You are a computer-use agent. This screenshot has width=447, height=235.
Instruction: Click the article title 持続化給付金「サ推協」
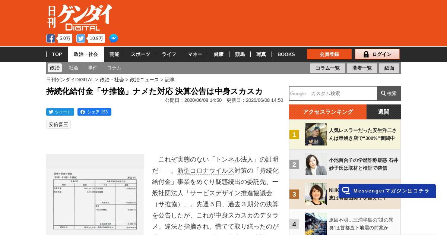point(154,91)
